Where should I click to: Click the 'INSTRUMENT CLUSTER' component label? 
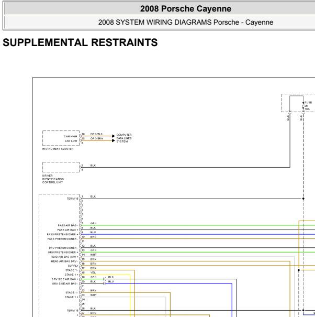pos(58,149)
